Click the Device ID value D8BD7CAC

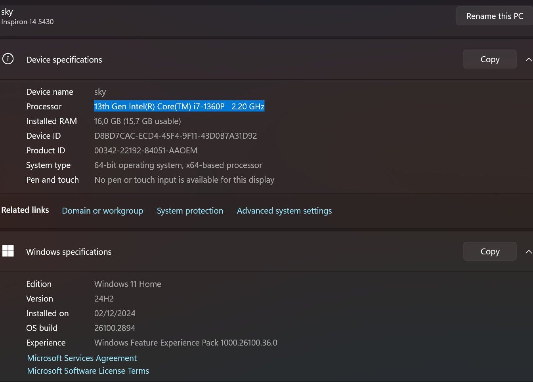(x=176, y=136)
